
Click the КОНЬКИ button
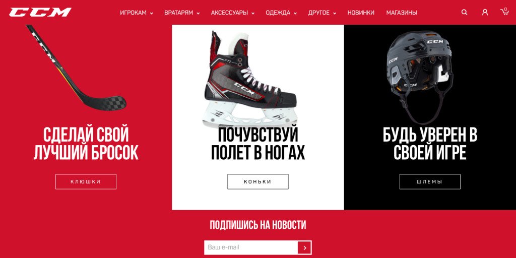(x=258, y=181)
